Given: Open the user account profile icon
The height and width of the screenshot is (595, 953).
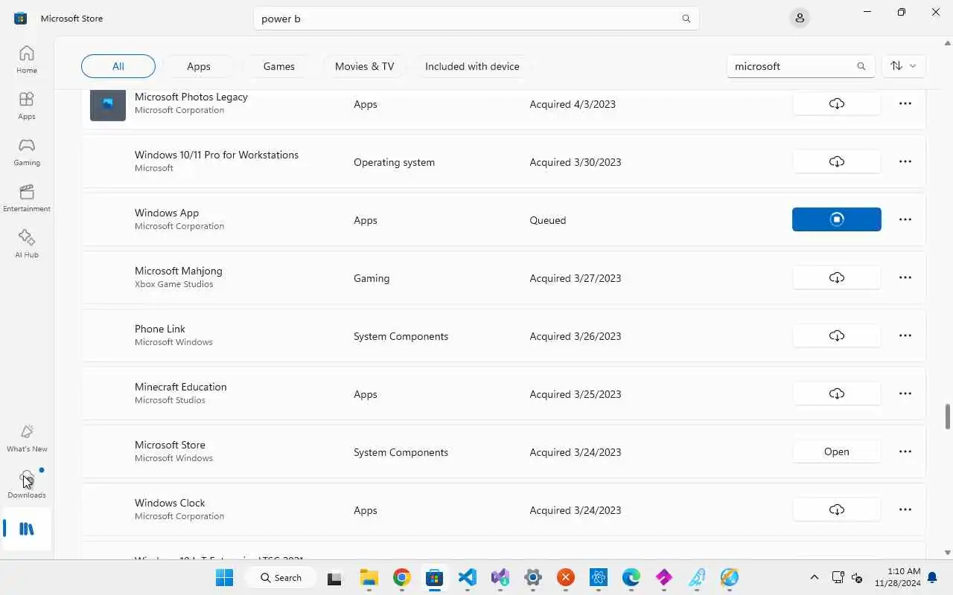Looking at the screenshot, I should [x=800, y=18].
